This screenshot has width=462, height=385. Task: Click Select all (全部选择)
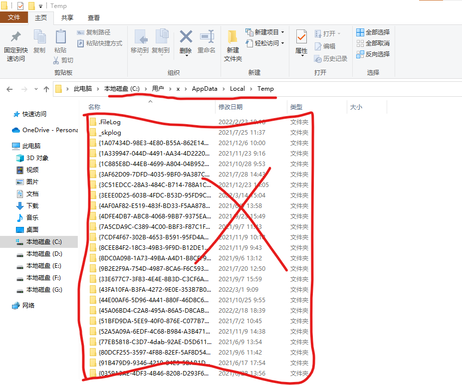[373, 32]
